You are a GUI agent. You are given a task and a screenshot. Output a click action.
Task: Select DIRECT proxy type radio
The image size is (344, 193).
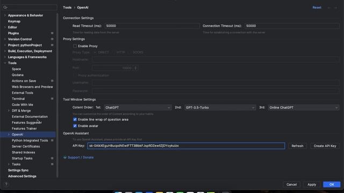pos(95,53)
